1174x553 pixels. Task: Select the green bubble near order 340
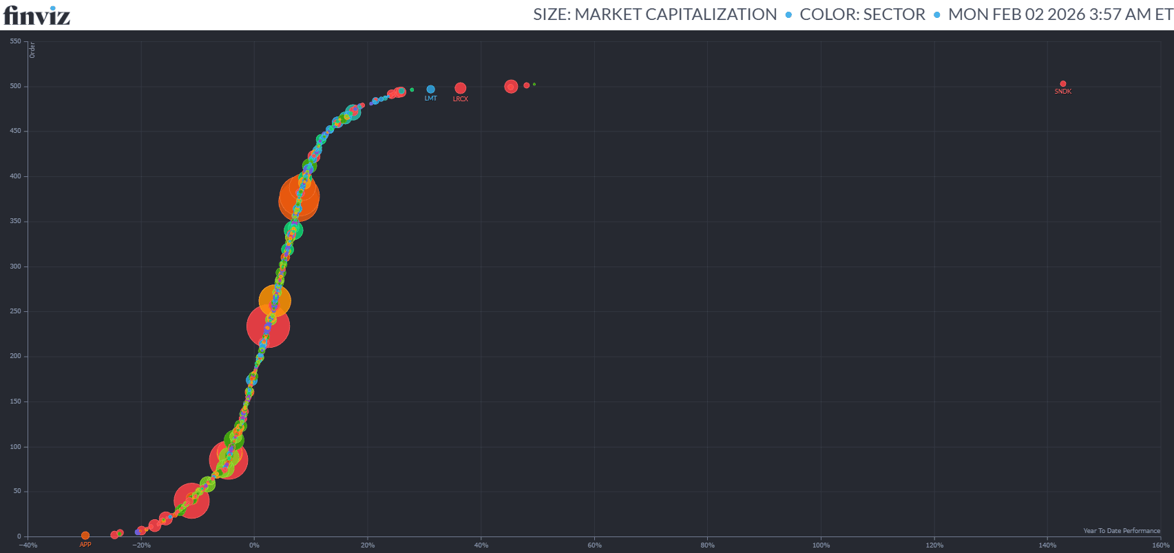pos(293,230)
